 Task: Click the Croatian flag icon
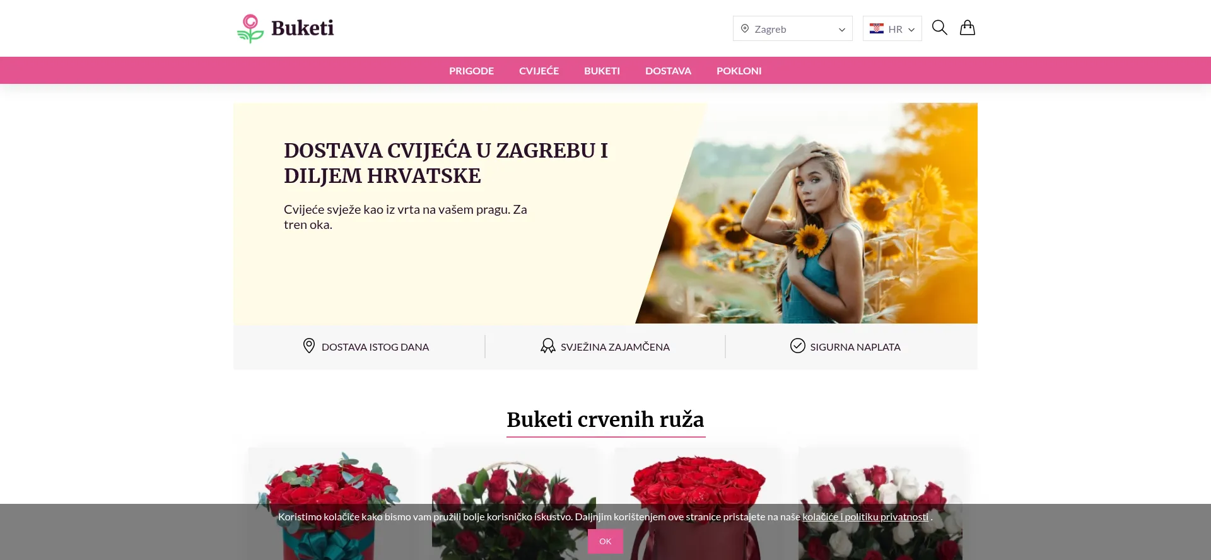876,29
